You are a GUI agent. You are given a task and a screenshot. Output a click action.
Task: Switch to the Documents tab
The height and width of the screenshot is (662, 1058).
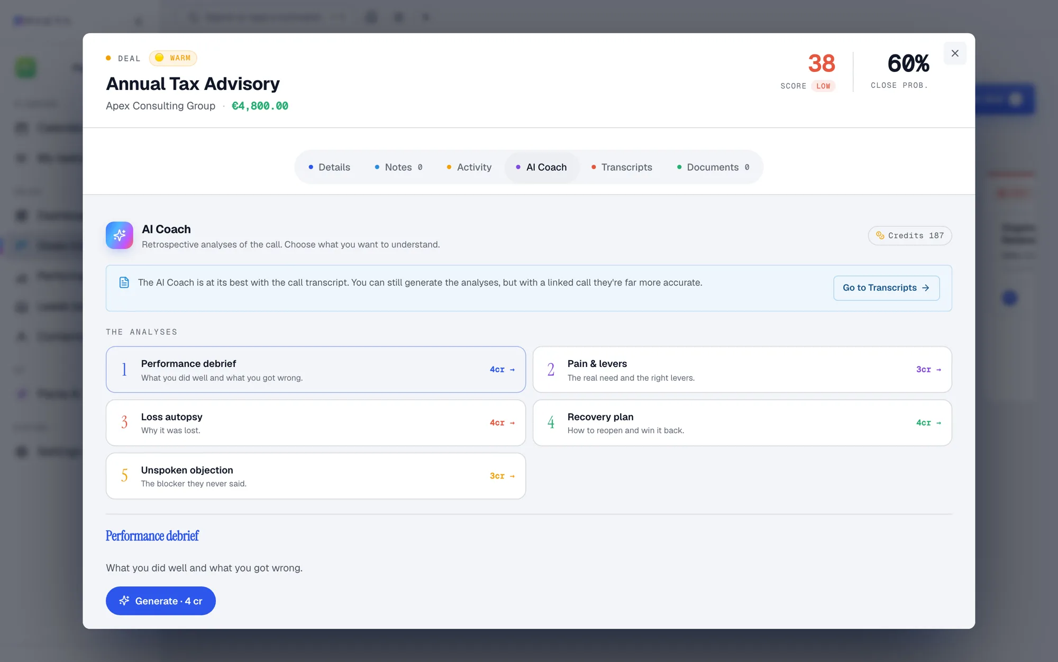pyautogui.click(x=713, y=167)
